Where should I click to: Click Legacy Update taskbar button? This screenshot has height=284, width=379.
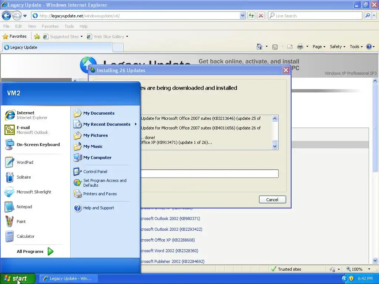68,278
